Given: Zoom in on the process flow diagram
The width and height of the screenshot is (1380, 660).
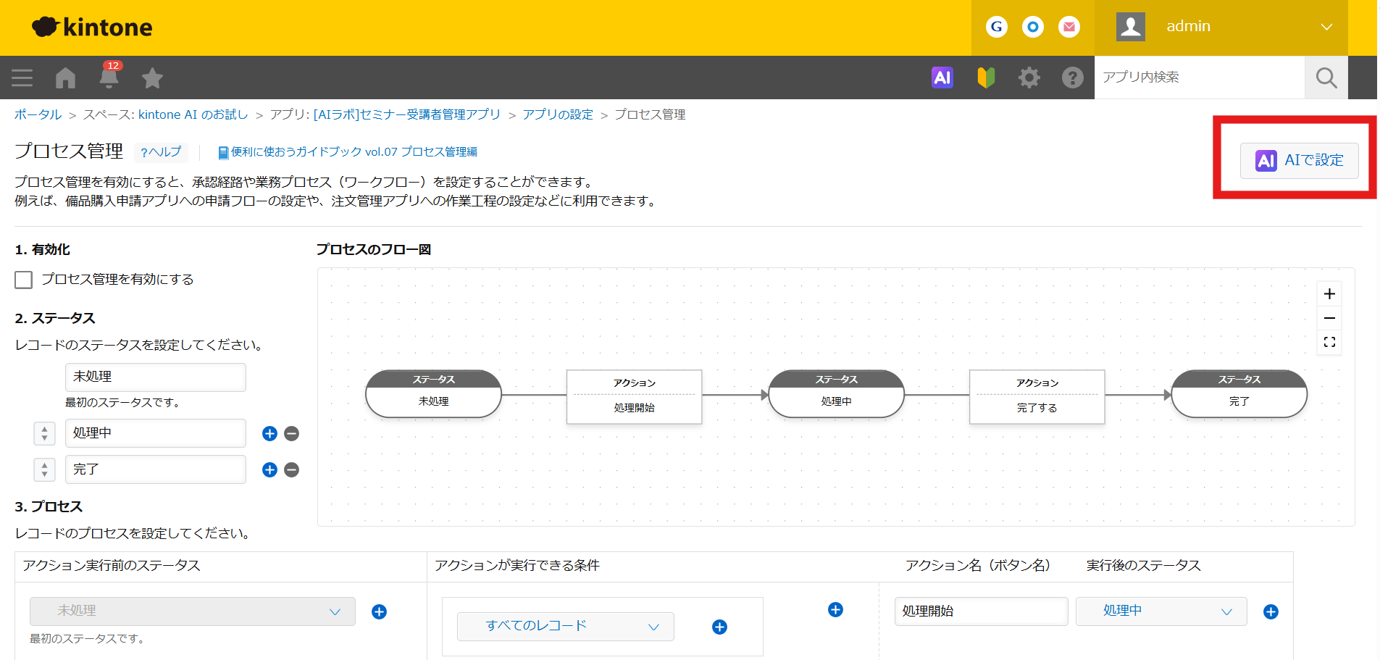Looking at the screenshot, I should click(1329, 294).
